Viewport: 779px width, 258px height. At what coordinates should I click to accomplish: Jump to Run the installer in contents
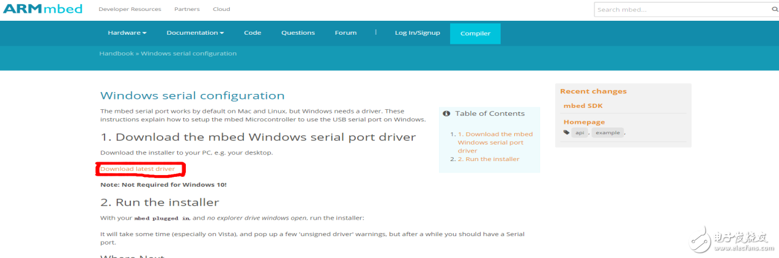(x=492, y=159)
